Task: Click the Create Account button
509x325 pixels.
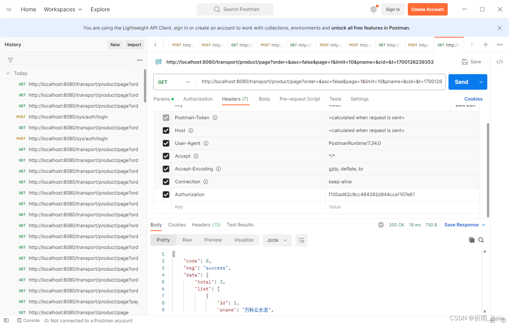Action: click(x=428, y=9)
